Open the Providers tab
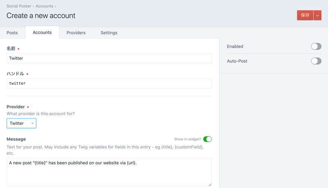328x188 pixels. pyautogui.click(x=76, y=33)
